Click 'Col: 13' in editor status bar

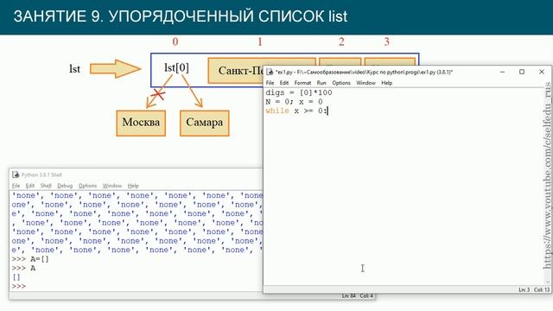(542, 290)
